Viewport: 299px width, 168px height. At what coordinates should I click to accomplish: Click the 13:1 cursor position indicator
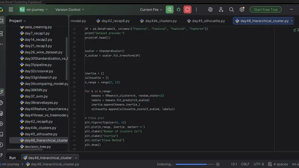[x=234, y=164]
